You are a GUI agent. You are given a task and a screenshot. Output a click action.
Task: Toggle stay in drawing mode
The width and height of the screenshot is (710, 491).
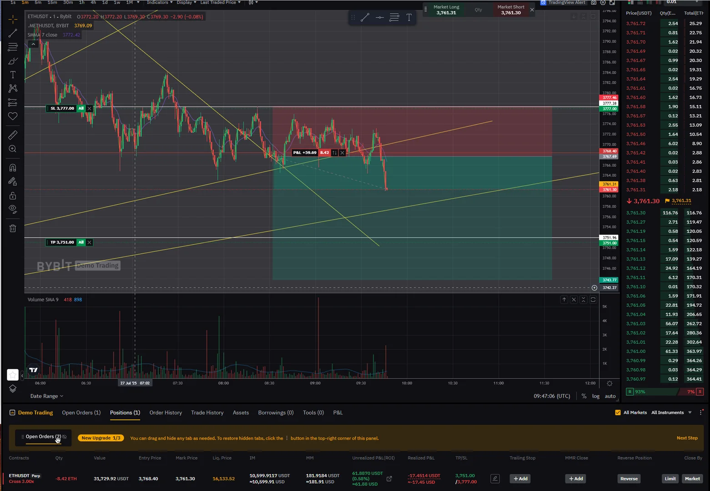point(13,181)
